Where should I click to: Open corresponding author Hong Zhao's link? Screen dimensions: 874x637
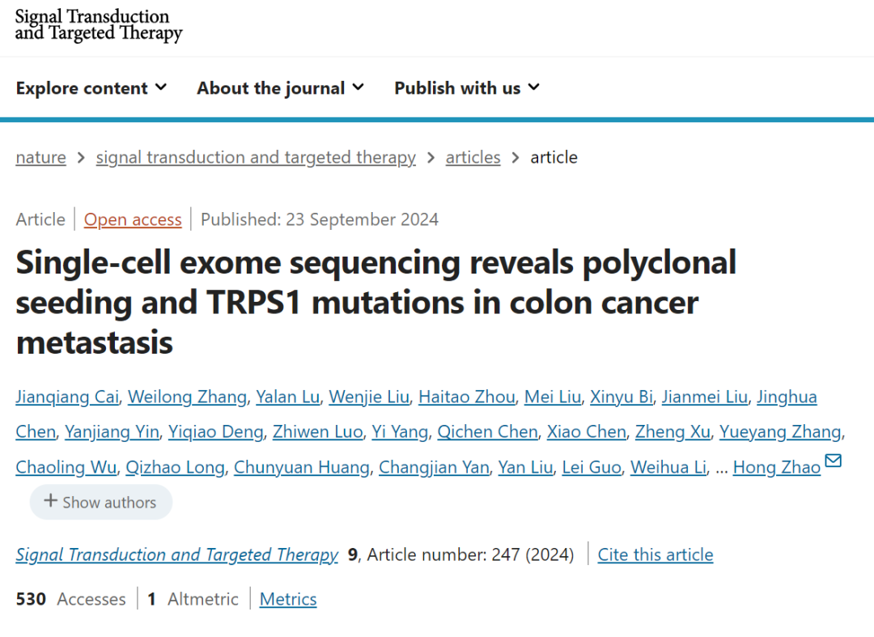776,467
